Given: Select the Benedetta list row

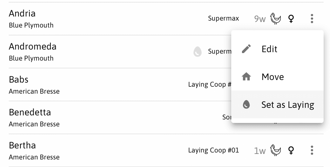Looking at the screenshot, I should [x=120, y=117].
